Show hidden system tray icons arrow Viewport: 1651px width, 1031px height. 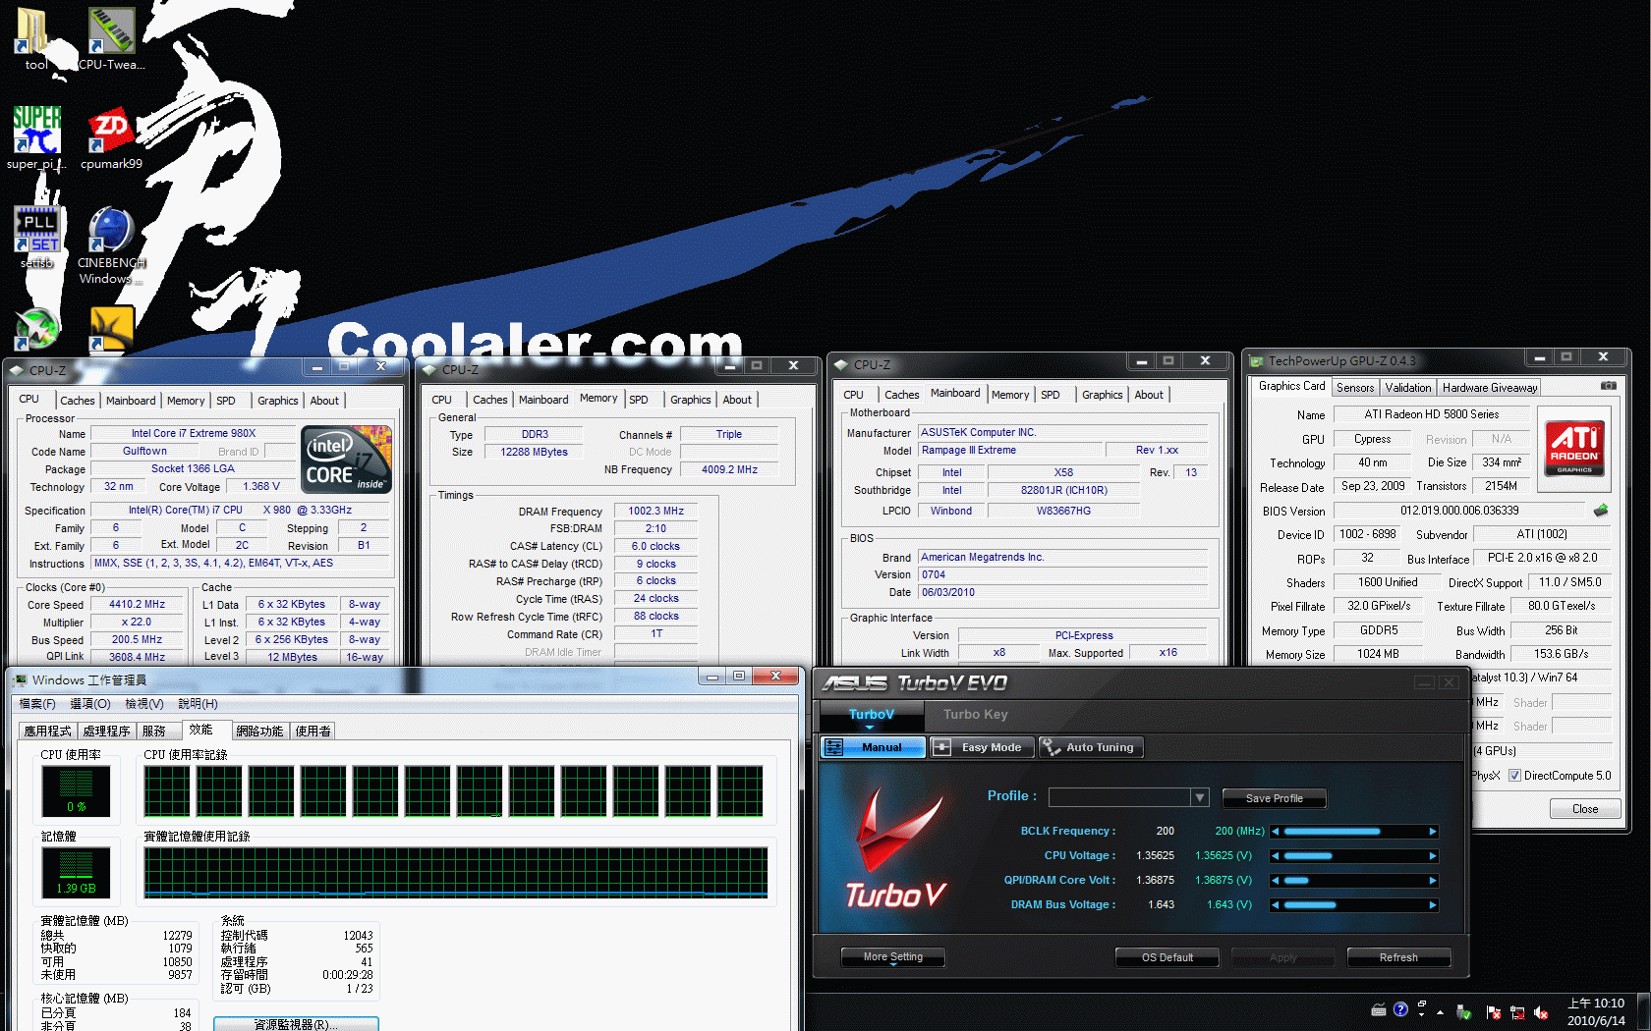coord(1441,1012)
